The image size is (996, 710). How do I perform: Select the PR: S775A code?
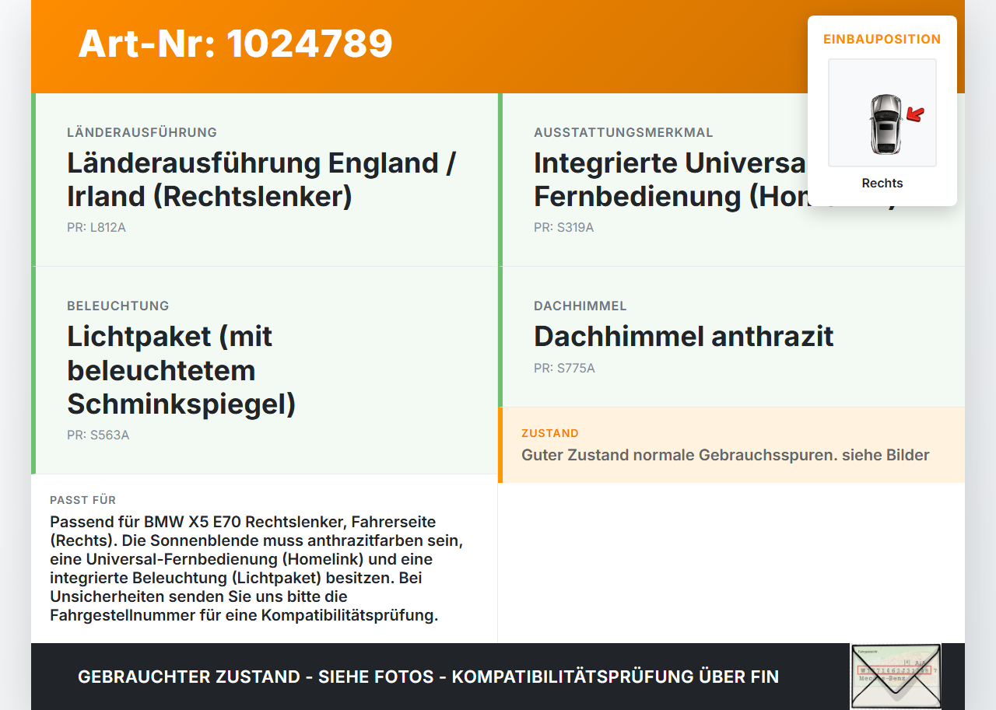564,368
